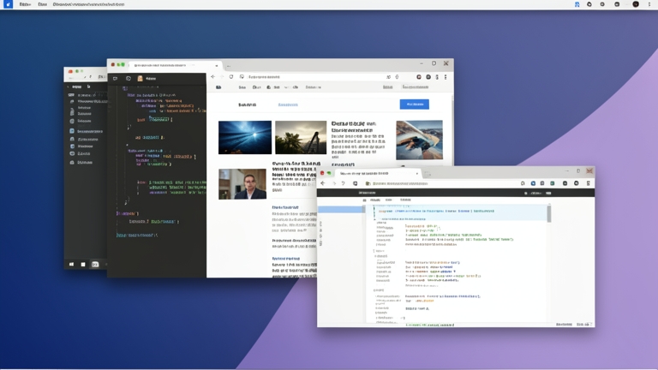This screenshot has height=370, width=658.
Task: Close the tab in the front browser window
Action: [416, 173]
